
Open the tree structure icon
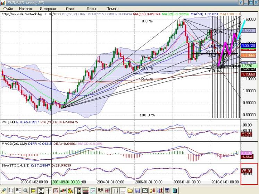point(100,191)
